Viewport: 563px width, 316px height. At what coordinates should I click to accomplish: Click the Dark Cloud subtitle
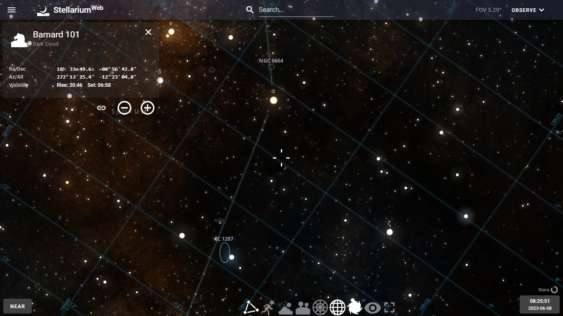[45, 44]
